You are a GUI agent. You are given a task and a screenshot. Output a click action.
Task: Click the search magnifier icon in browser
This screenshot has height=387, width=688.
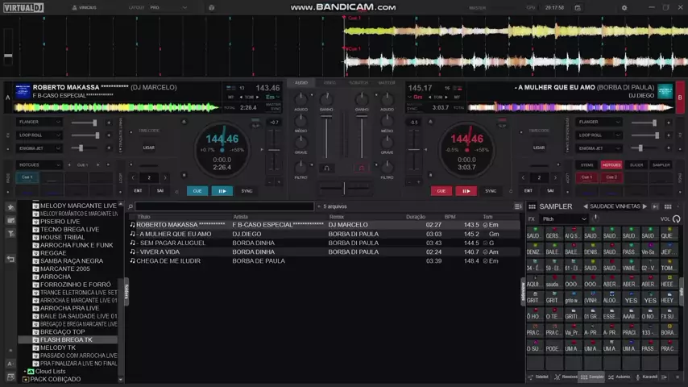click(131, 206)
